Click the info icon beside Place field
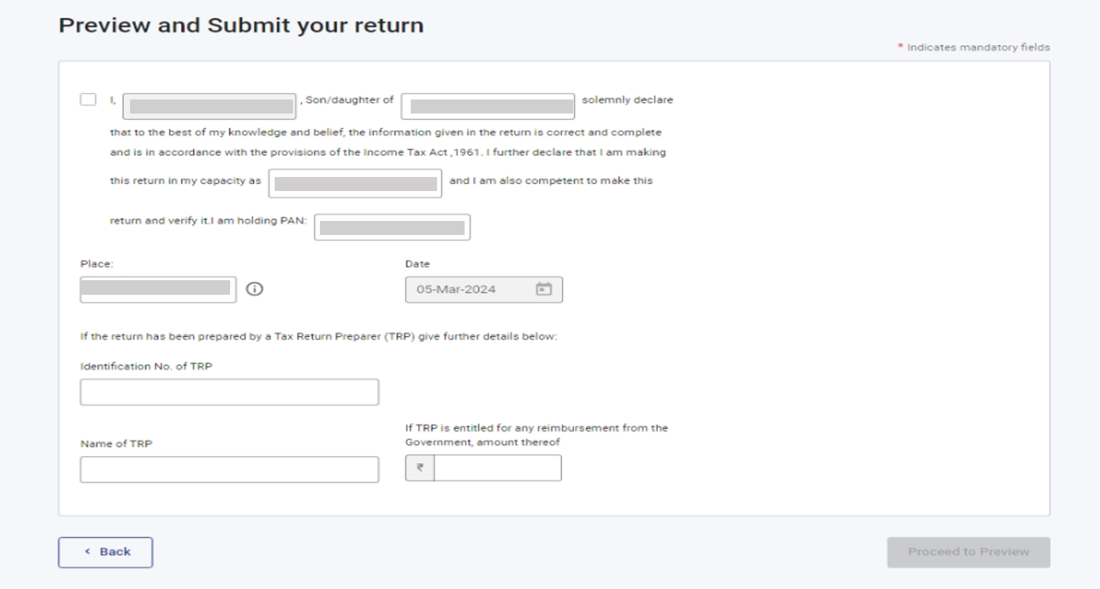The height and width of the screenshot is (589, 1100). pos(255,289)
